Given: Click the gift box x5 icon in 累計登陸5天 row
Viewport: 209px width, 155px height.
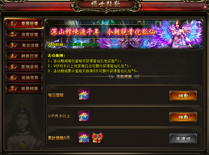Looking at the screenshot, I should pos(84,137).
